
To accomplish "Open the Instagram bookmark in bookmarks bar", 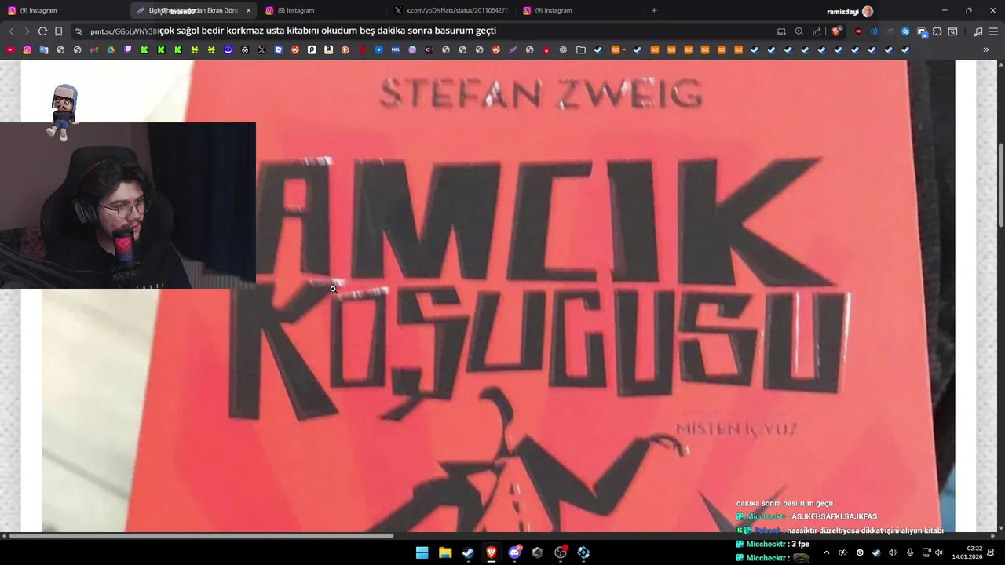I will (27, 49).
